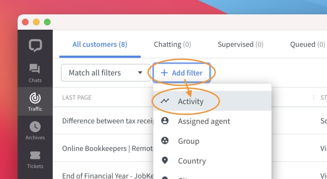Click the Assigned agent person icon
The height and width of the screenshot is (179, 327).
coord(165,121)
